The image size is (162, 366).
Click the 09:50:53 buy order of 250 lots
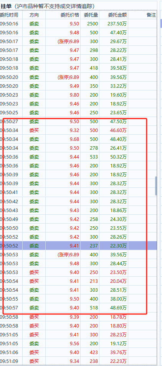point(78,272)
